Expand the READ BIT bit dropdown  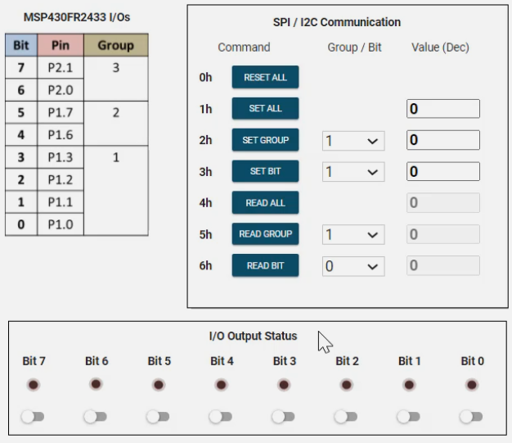(x=353, y=266)
